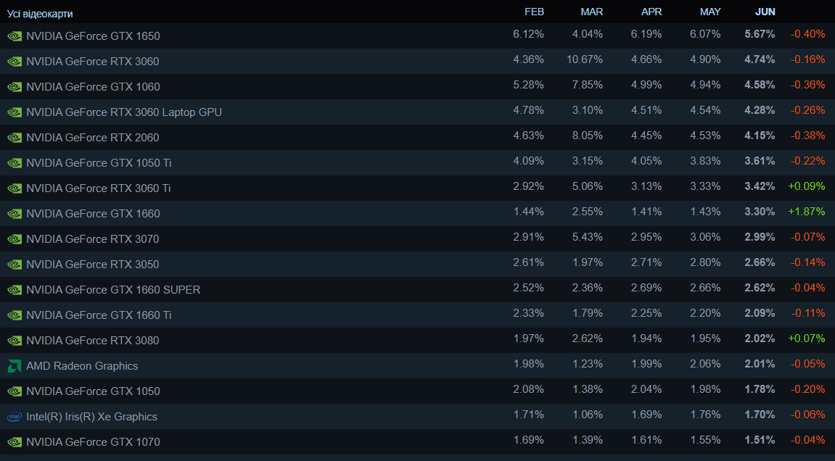Image resolution: width=835 pixels, height=461 pixels.
Task: Open the NVIDIA GeForce GTX 1050 Ti entry
Action: coord(99,163)
